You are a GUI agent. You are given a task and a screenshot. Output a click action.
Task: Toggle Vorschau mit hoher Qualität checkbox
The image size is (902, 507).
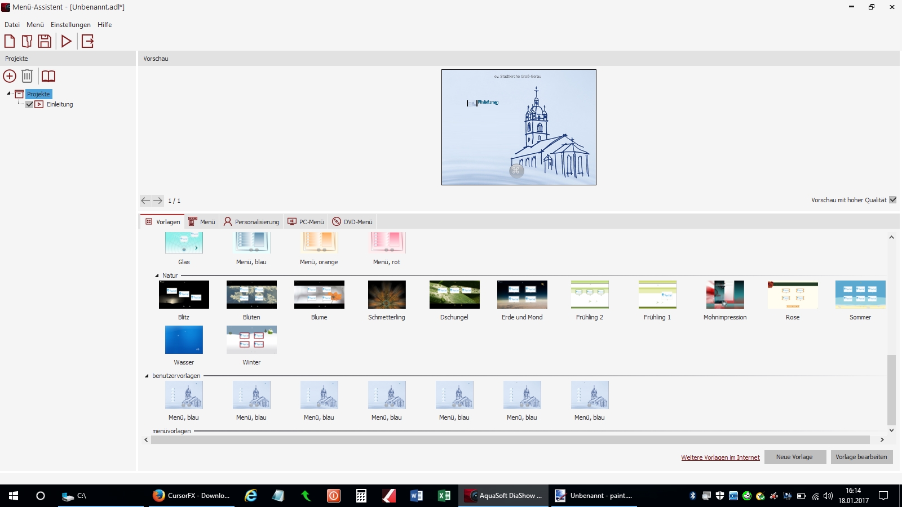tap(892, 200)
